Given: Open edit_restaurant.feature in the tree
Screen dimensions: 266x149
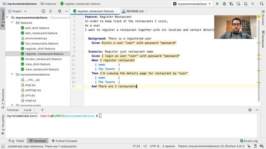Looking at the screenshot, I should coord(41,33).
